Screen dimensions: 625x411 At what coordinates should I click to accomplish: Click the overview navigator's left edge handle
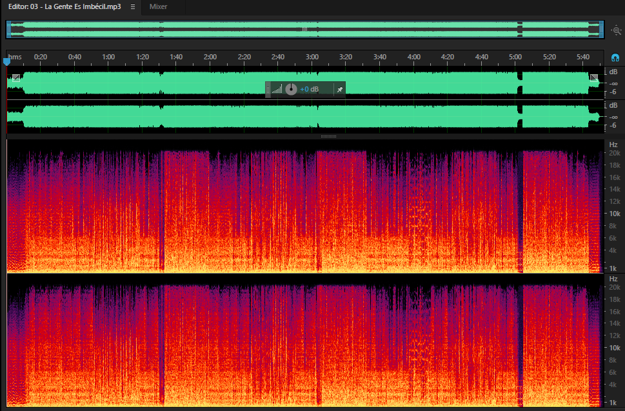pos(9,30)
